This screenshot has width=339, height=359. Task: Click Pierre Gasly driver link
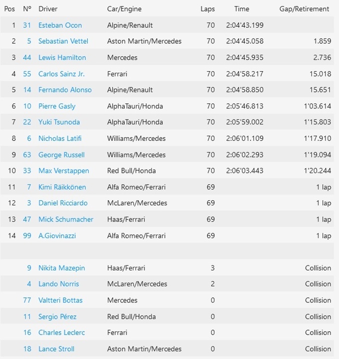pyautogui.click(x=57, y=106)
